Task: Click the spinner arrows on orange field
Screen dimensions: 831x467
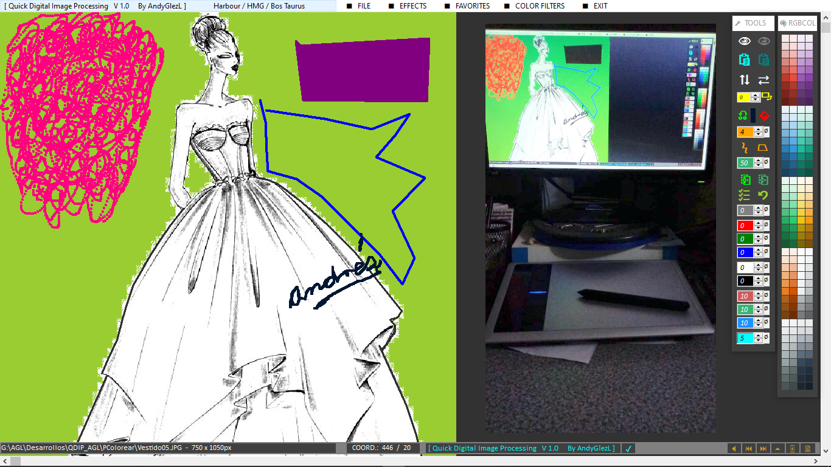Action: 758,132
